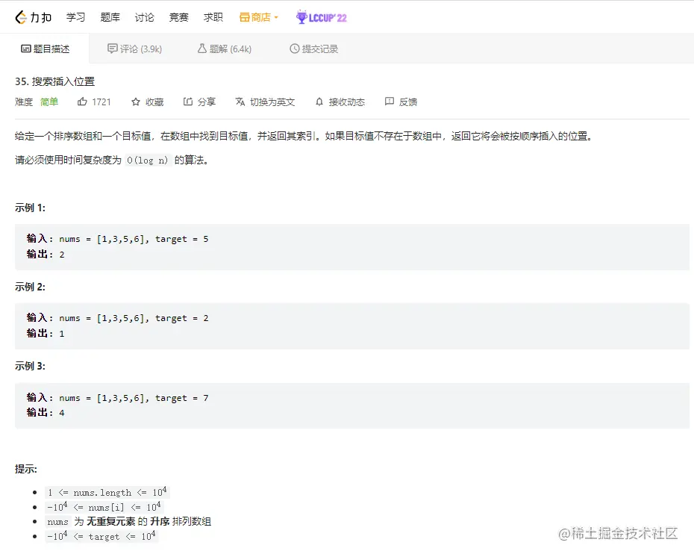Screen dimensions: 694x557
Task: Click the flask icon in 题解 tab
Action: point(201,49)
